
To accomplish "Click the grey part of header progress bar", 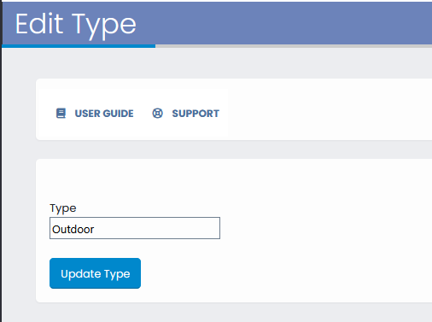I will point(294,46).
